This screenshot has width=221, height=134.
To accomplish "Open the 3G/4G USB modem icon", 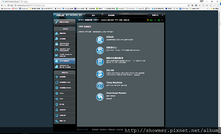I will pyautogui.click(x=100, y=74).
